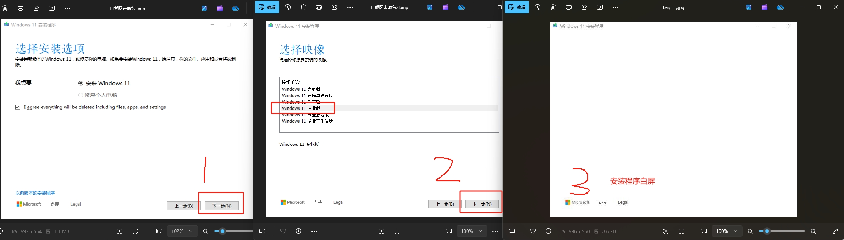844x240 pixels.
Task: Zoom in on baiping.jpg image
Action: click(813, 231)
